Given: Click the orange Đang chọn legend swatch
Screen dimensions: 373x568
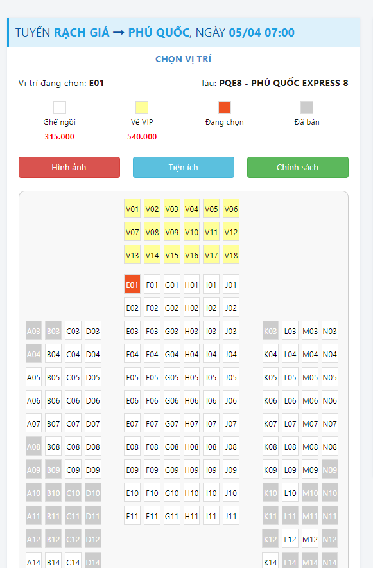Looking at the screenshot, I should pos(224,107).
